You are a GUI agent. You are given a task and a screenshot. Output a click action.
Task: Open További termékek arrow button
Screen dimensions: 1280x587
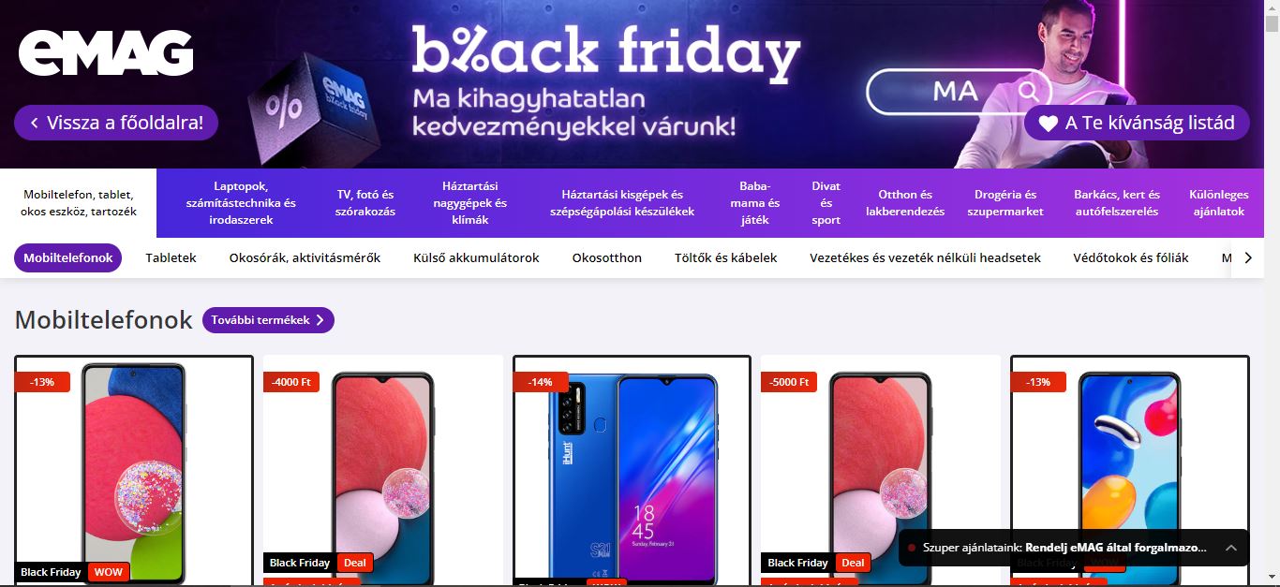268,320
